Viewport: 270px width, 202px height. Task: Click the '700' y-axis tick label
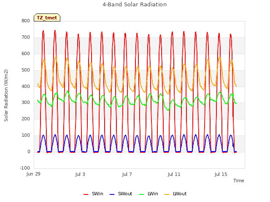[x=26, y=37]
